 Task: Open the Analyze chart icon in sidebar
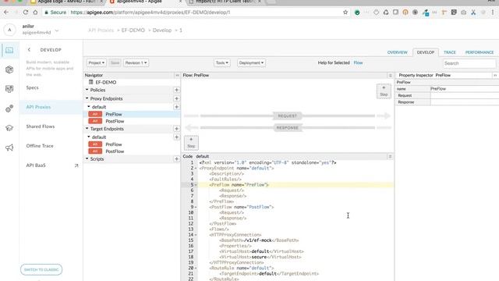[9, 89]
